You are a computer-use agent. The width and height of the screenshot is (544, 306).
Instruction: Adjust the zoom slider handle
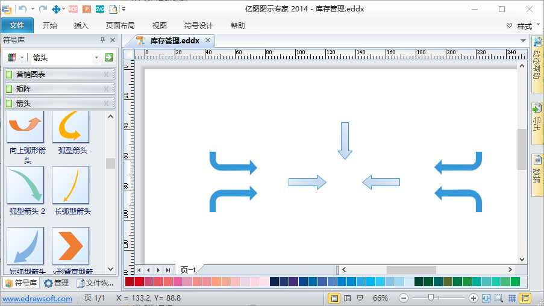point(431,298)
